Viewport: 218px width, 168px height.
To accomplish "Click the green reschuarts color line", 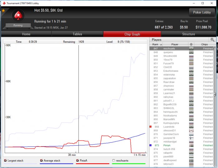I will pos(129,164).
